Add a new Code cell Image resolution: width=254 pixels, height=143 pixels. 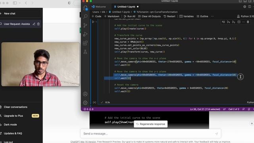coord(96,16)
